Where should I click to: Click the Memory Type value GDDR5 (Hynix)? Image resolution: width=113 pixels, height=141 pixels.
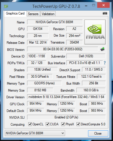pyautogui.click(x=44, y=83)
